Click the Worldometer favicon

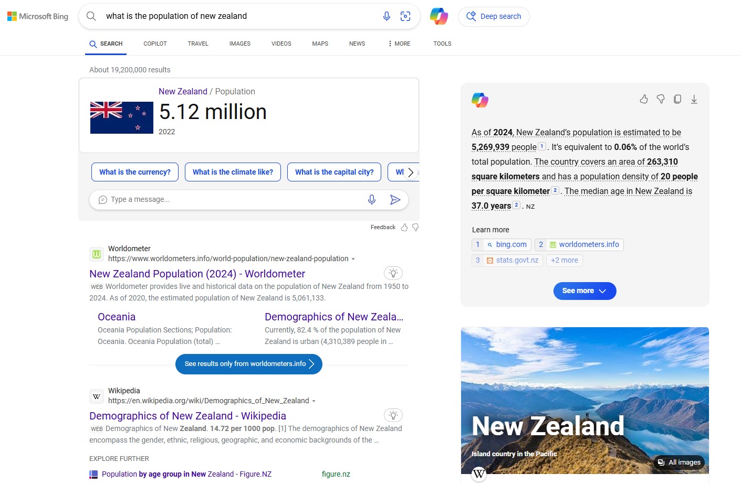(97, 254)
